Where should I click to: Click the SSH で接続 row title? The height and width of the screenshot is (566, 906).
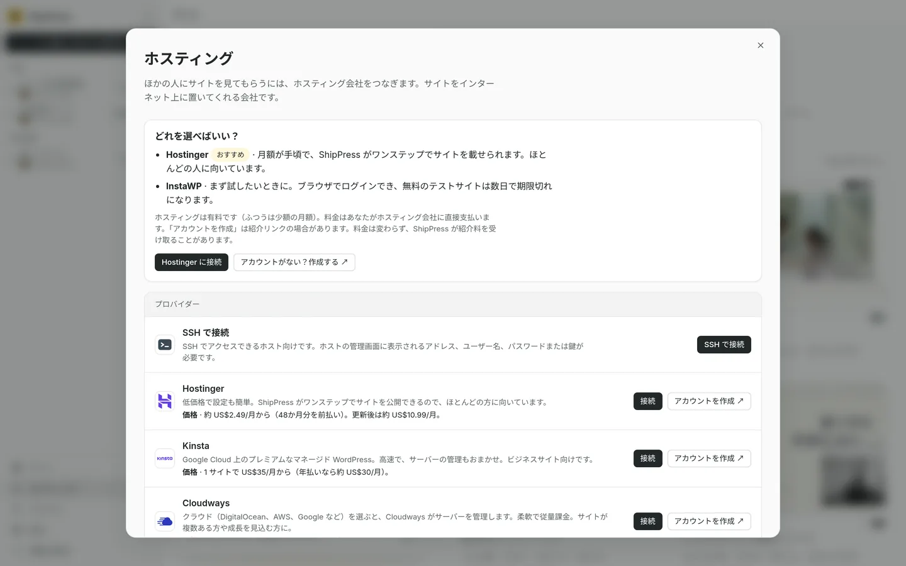click(x=206, y=333)
